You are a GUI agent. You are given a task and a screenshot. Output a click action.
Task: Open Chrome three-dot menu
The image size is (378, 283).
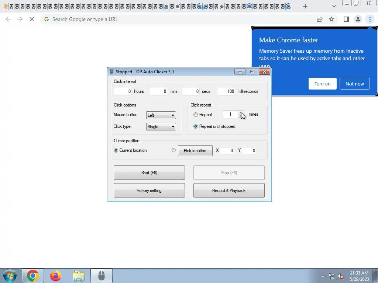click(x=370, y=19)
